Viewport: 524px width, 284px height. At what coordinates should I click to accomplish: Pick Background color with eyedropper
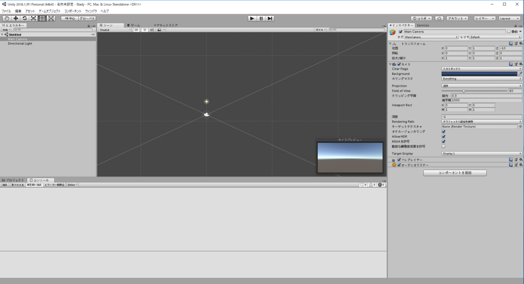coord(520,74)
